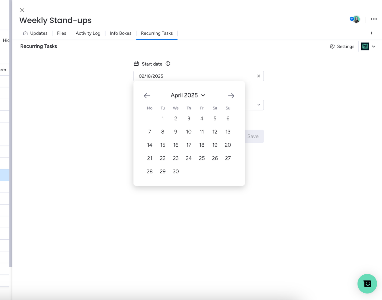Switch to the Updates tab
This screenshot has width=382, height=300.
tap(35, 33)
